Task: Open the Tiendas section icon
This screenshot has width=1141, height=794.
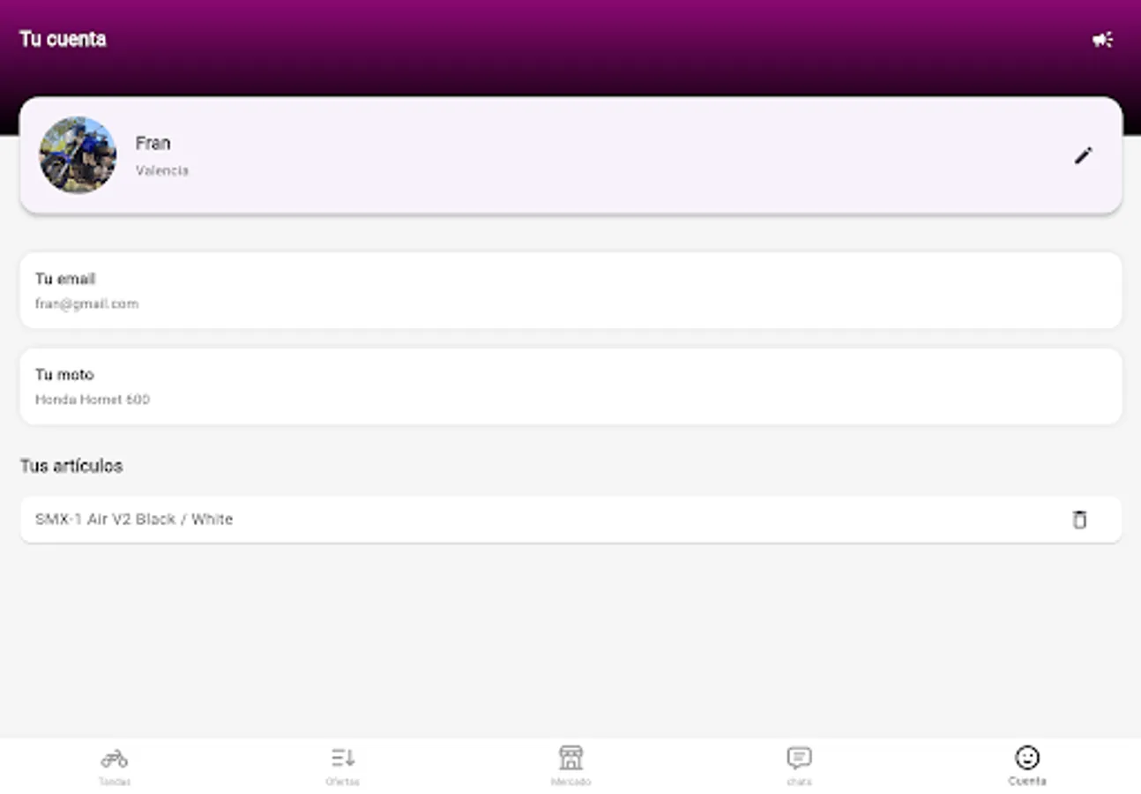Action: pos(114,756)
